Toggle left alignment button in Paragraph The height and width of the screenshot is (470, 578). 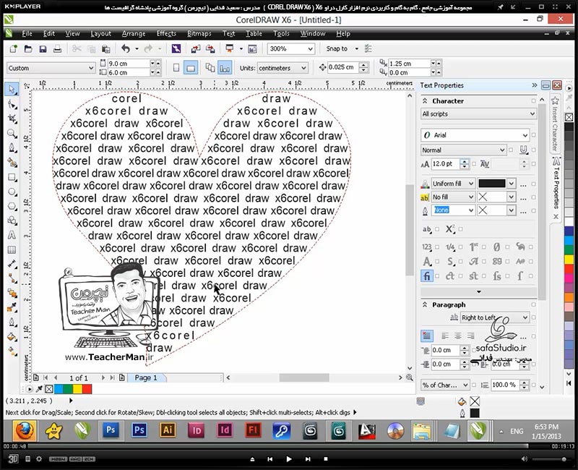[445, 336]
